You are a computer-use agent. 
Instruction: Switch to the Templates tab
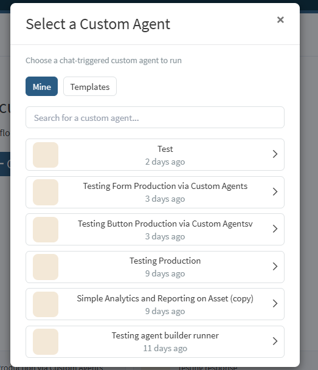point(90,86)
